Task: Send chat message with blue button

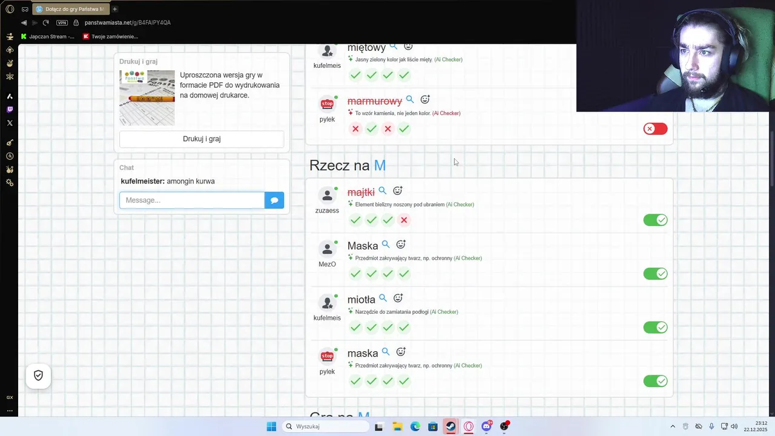Action: 274,200
